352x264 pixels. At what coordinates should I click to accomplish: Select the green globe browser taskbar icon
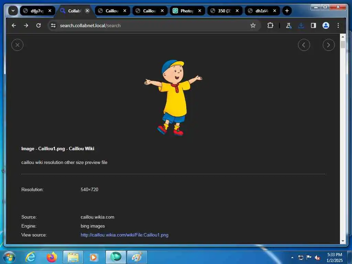click(x=116, y=257)
